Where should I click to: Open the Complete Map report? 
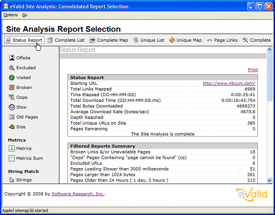109,40
